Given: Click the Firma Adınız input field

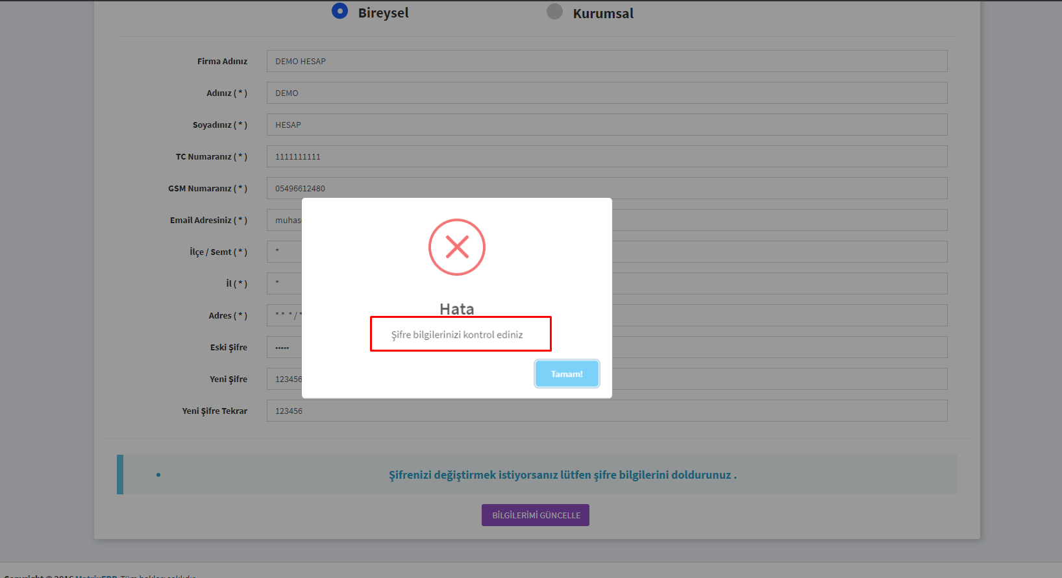Looking at the screenshot, I should pos(606,61).
